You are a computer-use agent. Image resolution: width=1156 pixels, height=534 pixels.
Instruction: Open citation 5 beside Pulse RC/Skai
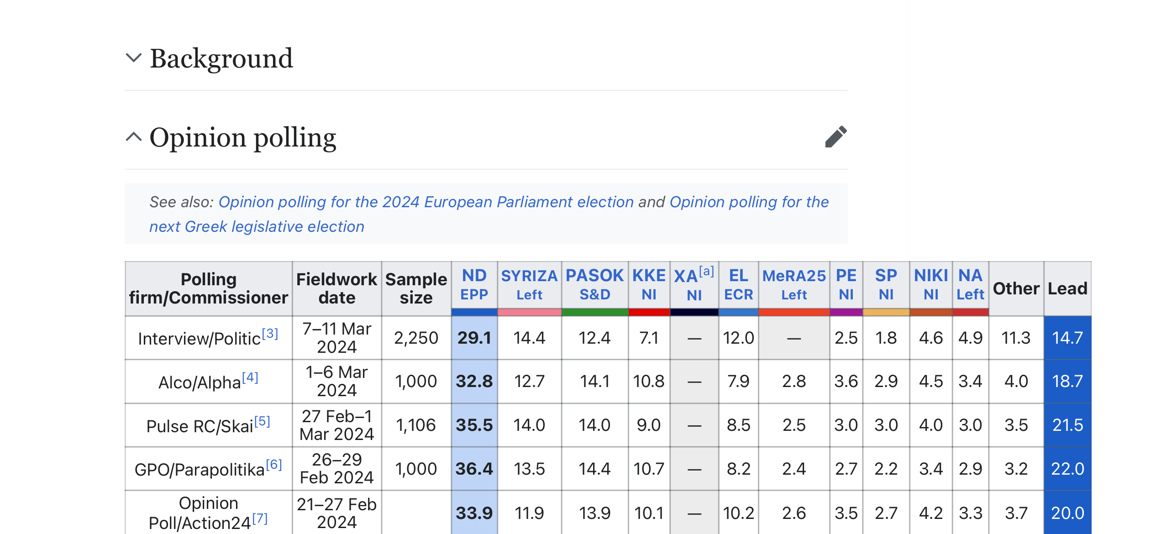pyautogui.click(x=262, y=421)
